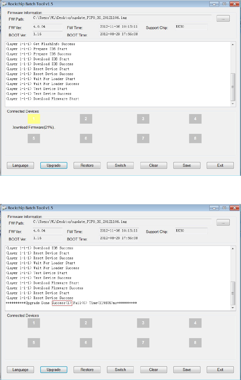Exit the lower Rockchip Batch Tool window
241x380 pixels.
point(220,370)
